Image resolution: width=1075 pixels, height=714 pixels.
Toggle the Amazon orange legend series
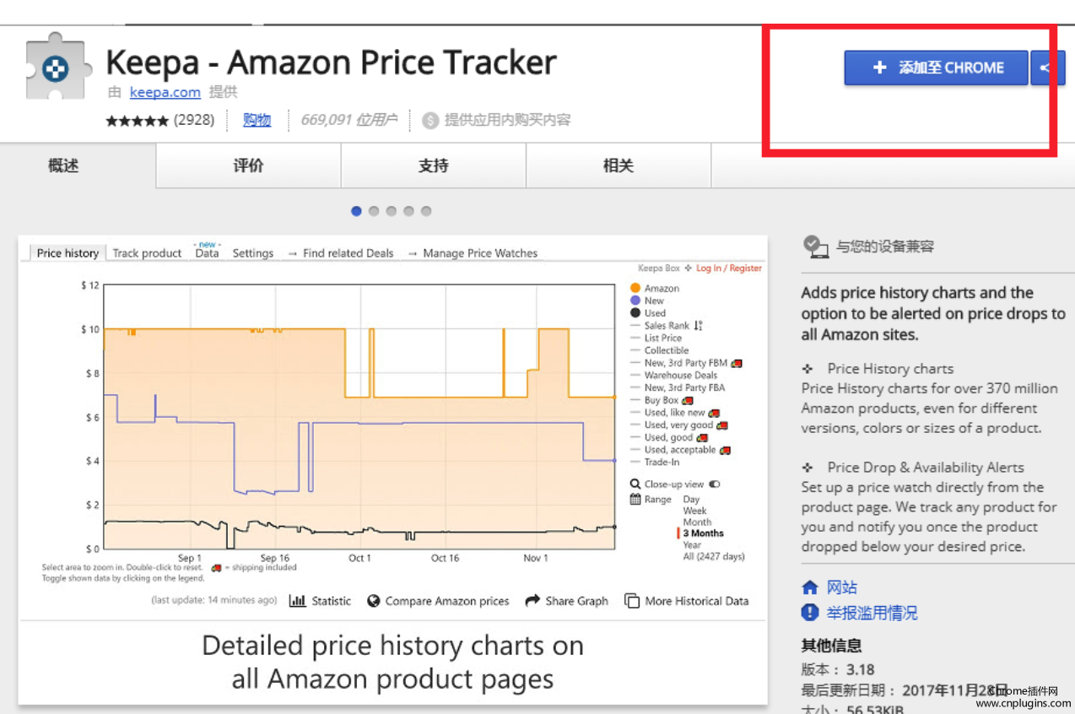pos(635,288)
